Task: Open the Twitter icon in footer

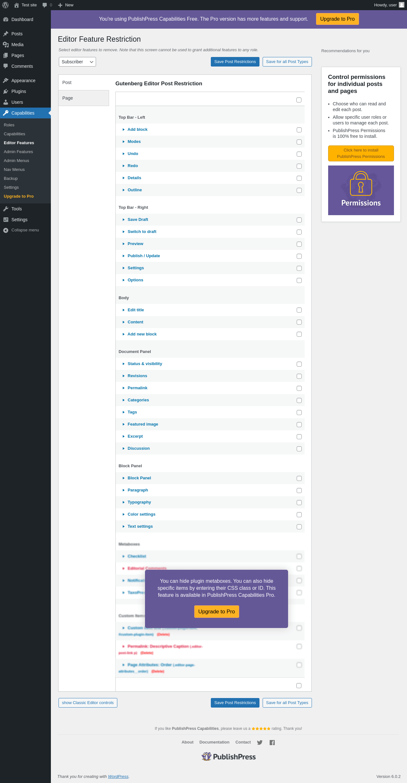Action: point(260,742)
